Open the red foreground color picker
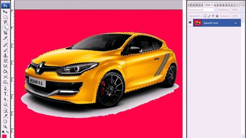 pyautogui.click(x=4, y=136)
